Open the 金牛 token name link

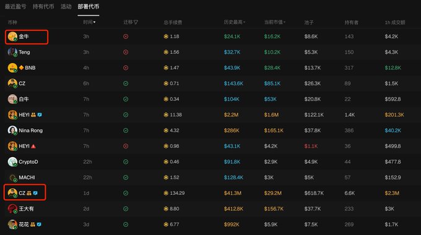(x=24, y=36)
